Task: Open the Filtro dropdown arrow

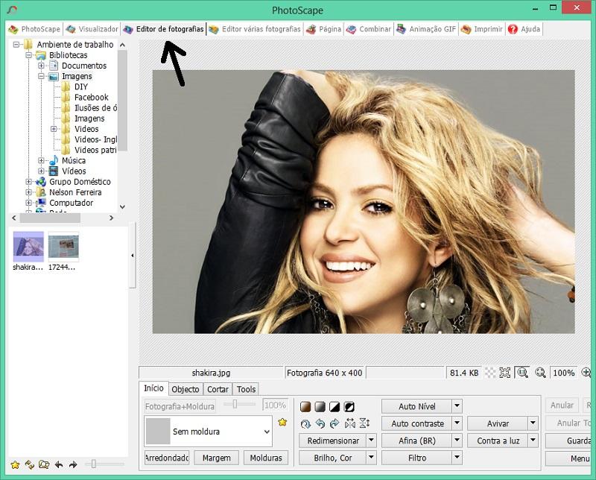Action: click(x=457, y=458)
